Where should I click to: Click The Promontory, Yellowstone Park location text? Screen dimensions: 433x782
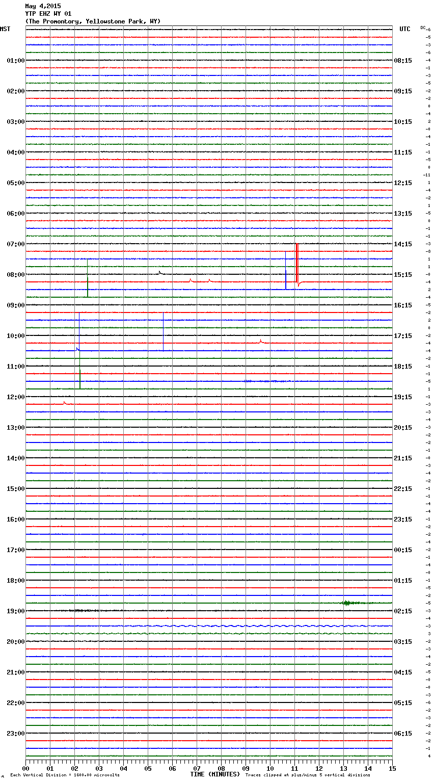click(93, 21)
